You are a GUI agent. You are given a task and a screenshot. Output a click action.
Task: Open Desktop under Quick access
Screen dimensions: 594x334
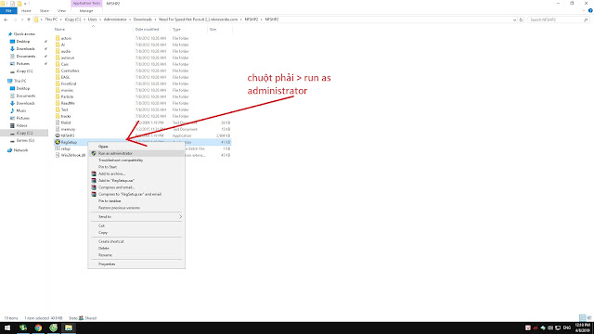click(22, 41)
